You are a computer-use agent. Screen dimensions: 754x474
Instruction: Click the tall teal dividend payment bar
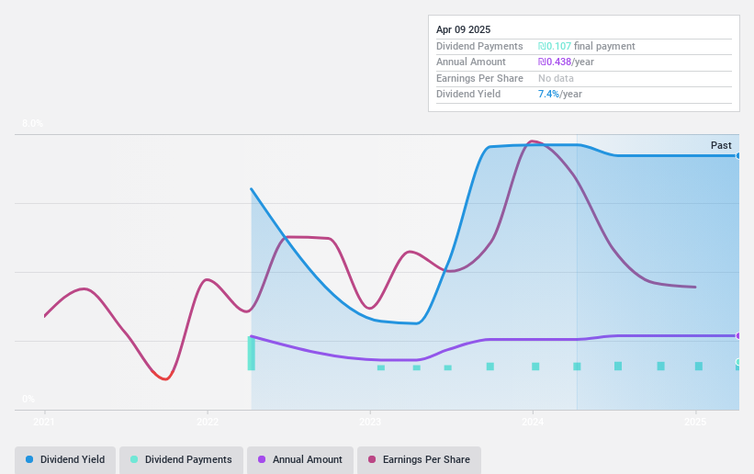(x=251, y=354)
